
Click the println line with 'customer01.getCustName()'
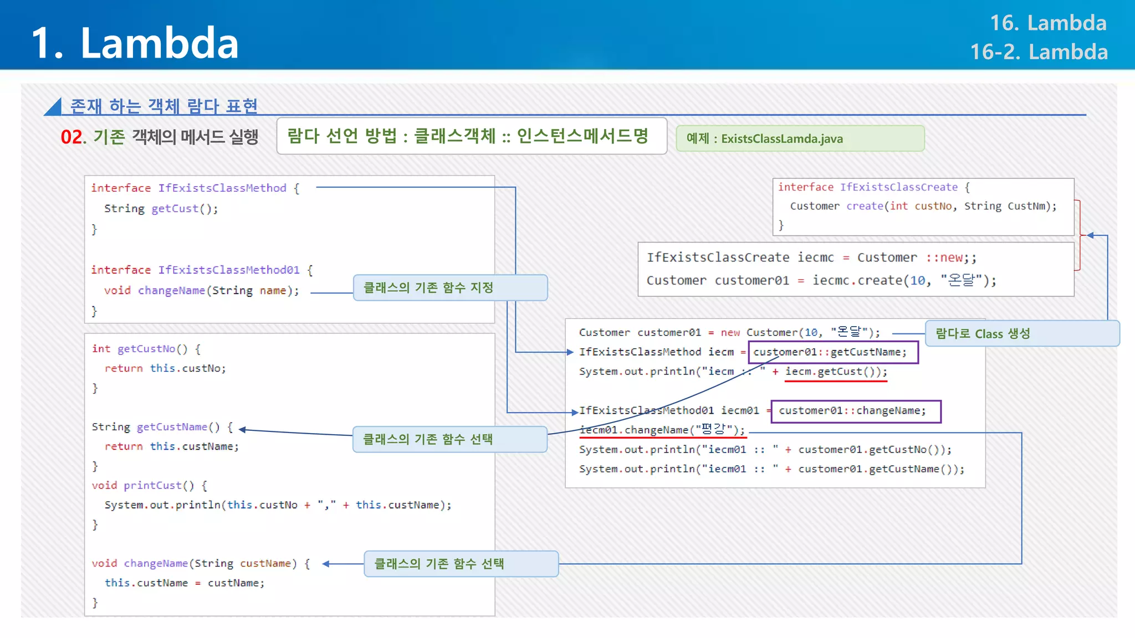pos(771,469)
